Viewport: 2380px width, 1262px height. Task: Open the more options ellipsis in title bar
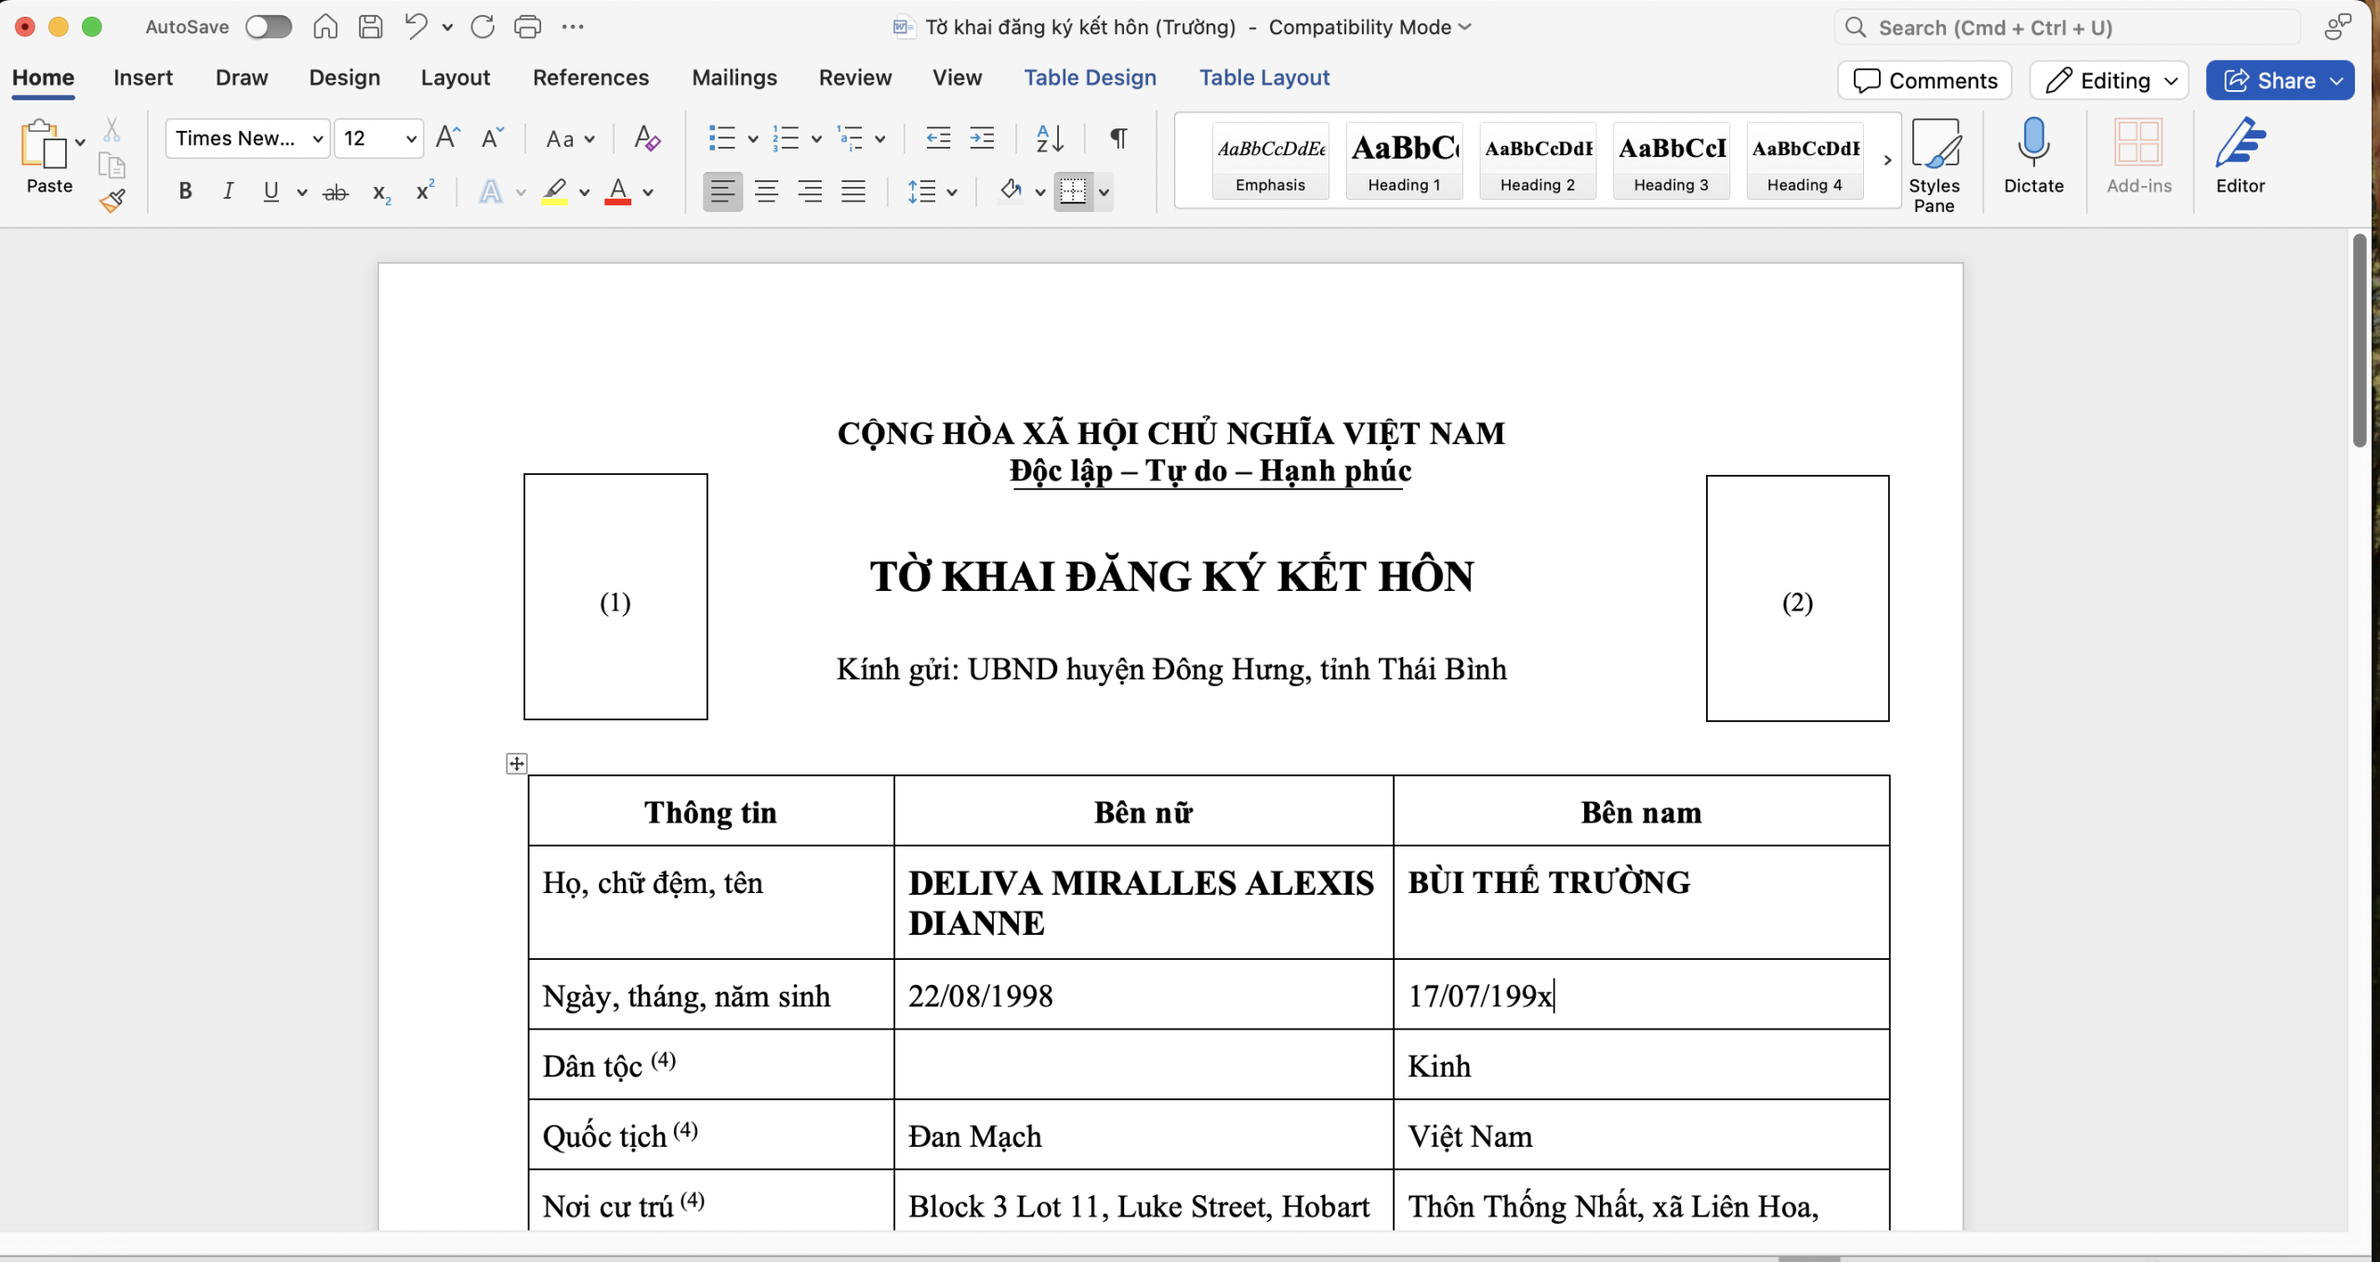pos(573,27)
